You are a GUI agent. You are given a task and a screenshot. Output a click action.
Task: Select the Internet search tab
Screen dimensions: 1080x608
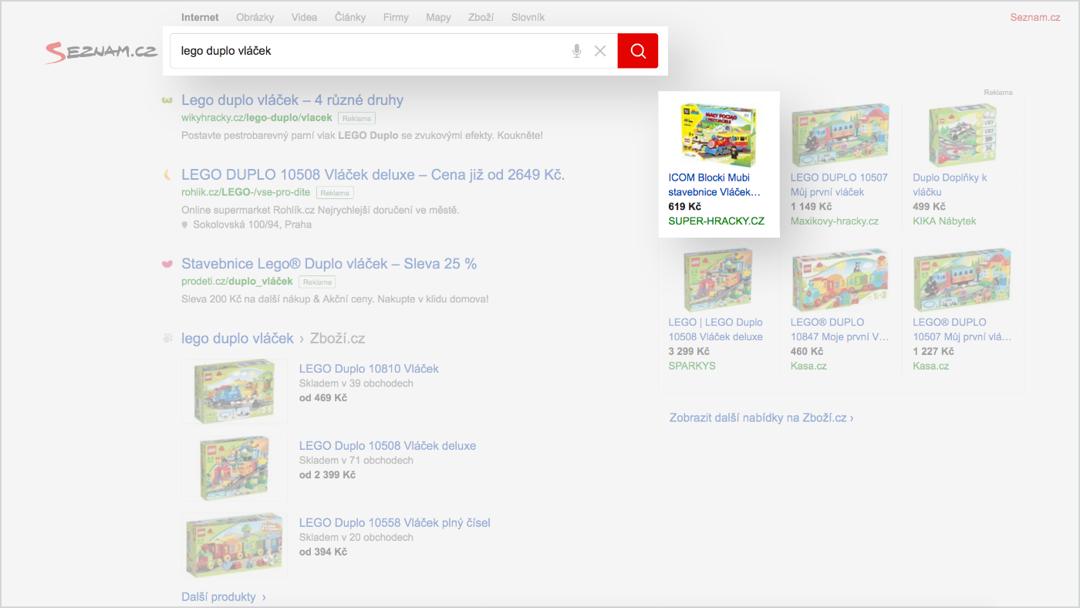(200, 17)
